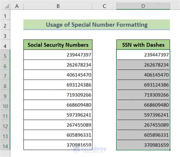Select cell D6 containing 262678234

click(x=143, y=65)
